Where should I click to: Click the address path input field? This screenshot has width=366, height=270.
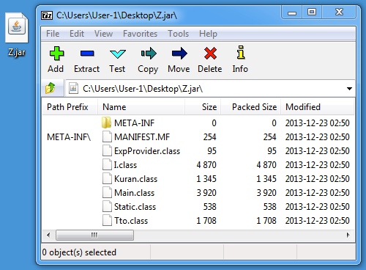210,89
